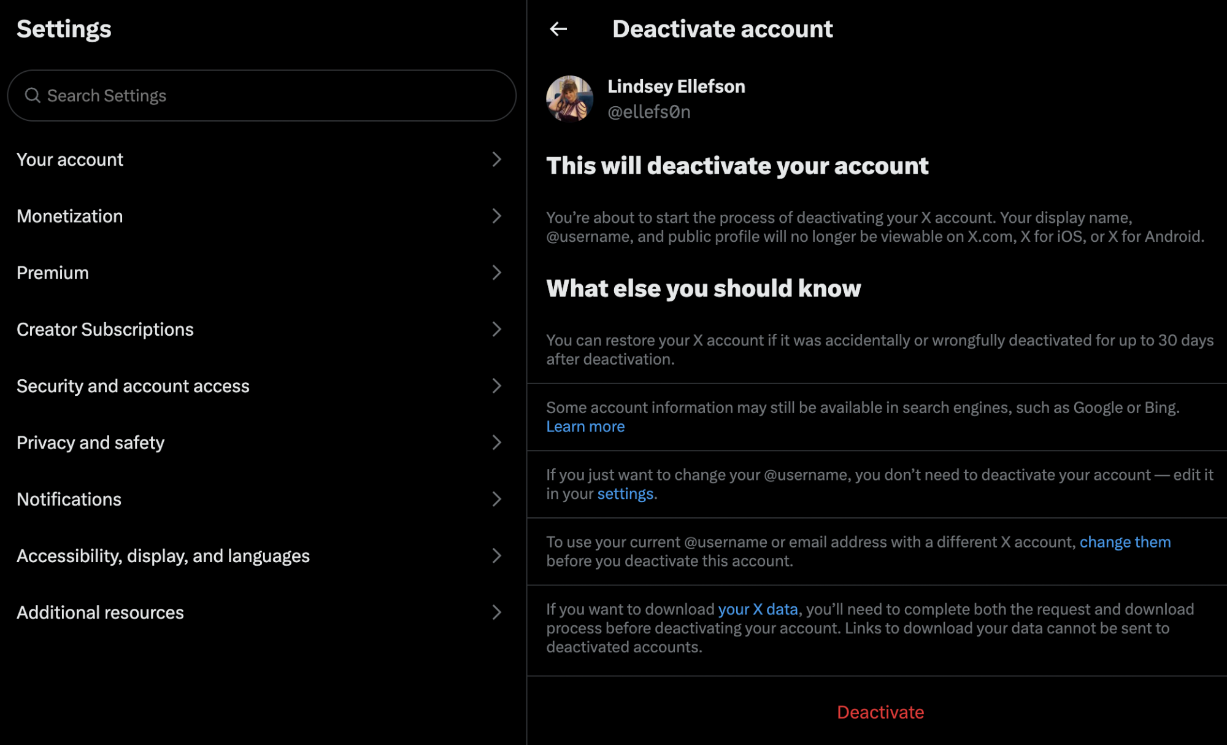
Task: Click the @ellefs0n username handle
Action: point(649,112)
